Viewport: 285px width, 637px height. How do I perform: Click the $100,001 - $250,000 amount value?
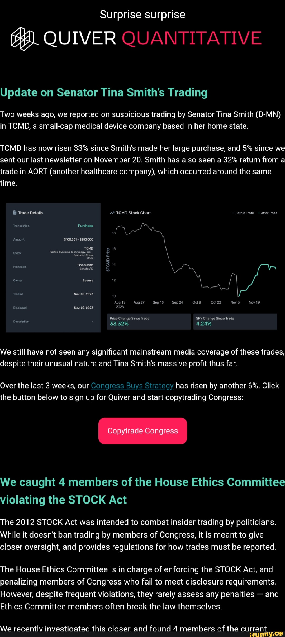point(78,240)
